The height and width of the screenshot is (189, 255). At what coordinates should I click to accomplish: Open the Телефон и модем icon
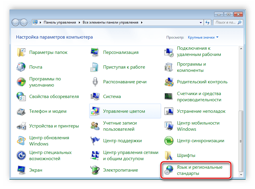[21, 111]
